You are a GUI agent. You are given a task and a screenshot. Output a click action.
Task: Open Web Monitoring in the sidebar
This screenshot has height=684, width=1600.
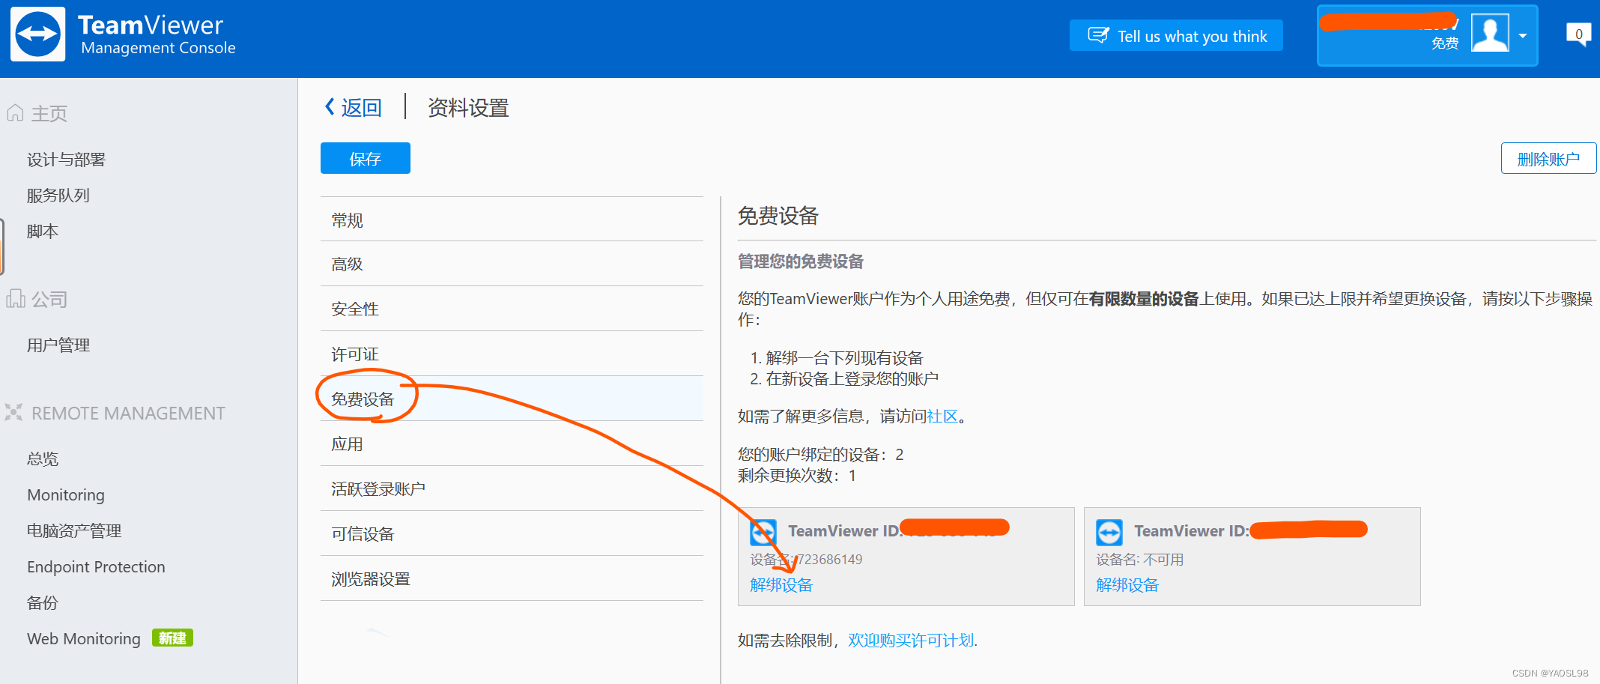[x=84, y=639]
